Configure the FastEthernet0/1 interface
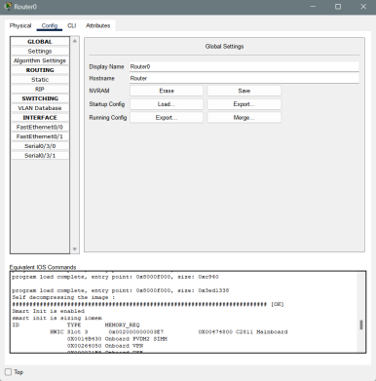The width and height of the screenshot is (376, 381). (40, 136)
